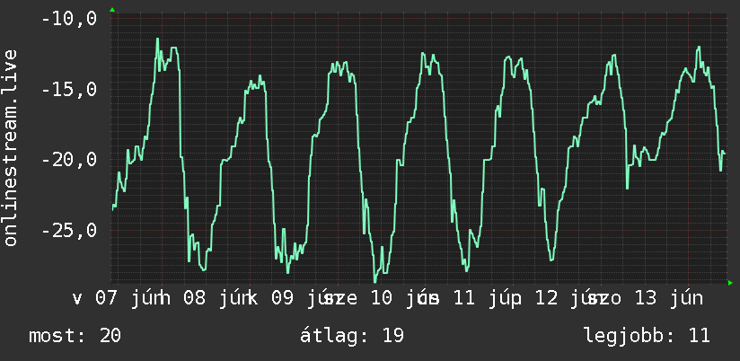The image size is (740, 361).
Task: Click the '-10,0' y-axis label
Action: pos(69,20)
